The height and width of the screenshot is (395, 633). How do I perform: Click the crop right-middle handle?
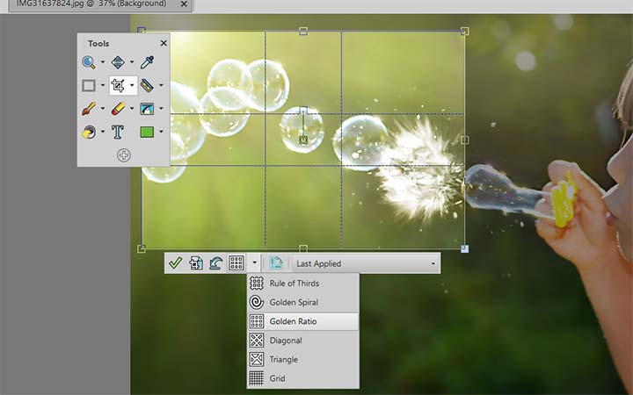pyautogui.click(x=465, y=140)
